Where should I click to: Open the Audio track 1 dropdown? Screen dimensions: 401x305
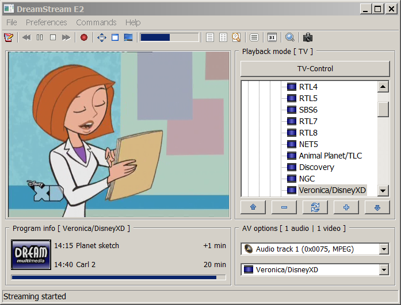384,249
